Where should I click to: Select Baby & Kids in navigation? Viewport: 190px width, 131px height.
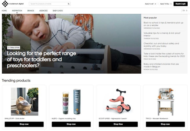pos(58,11)
